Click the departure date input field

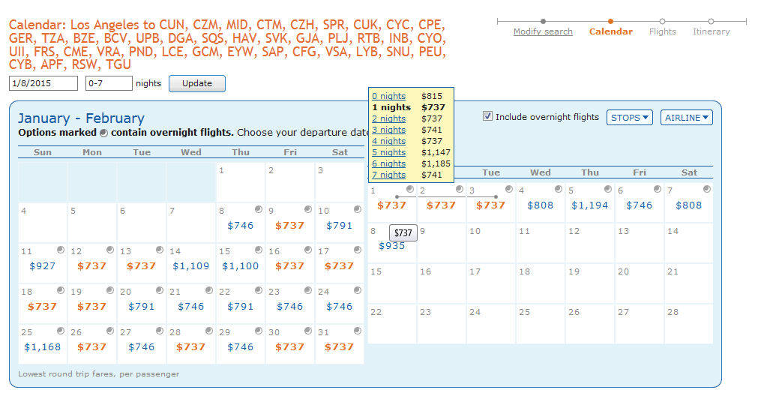click(43, 83)
